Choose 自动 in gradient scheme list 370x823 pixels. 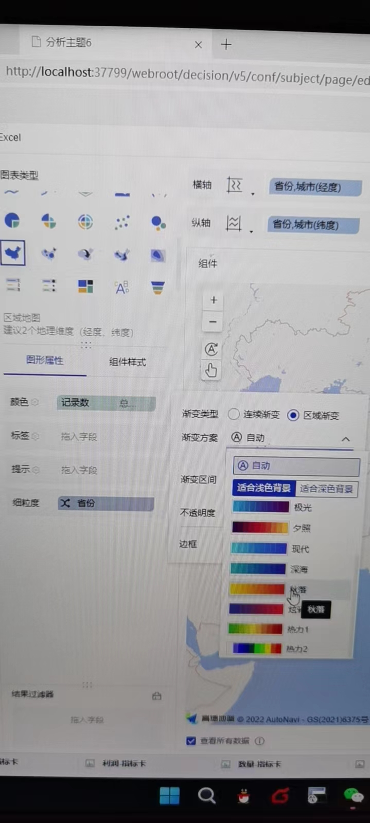coord(296,466)
